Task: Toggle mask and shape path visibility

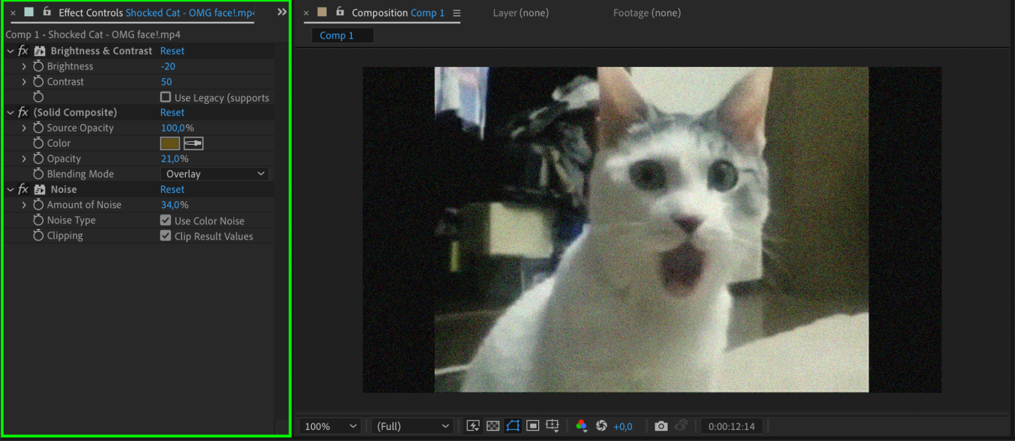Action: pyautogui.click(x=513, y=426)
